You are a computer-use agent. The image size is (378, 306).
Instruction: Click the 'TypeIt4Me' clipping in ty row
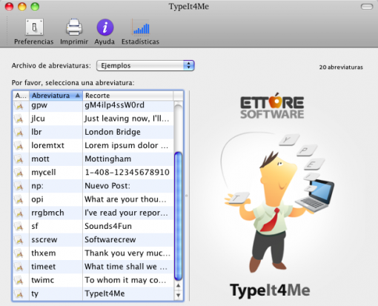pyautogui.click(x=105, y=293)
